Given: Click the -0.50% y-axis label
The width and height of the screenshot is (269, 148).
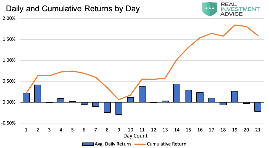Looking at the screenshot, I should point(9,123).
